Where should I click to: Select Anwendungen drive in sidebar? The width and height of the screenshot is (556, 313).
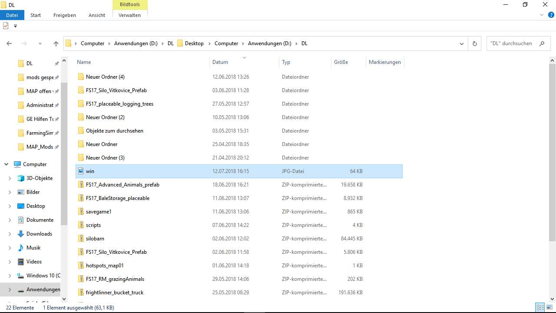30,290
